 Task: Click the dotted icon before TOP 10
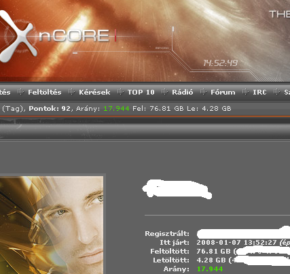click(x=120, y=92)
